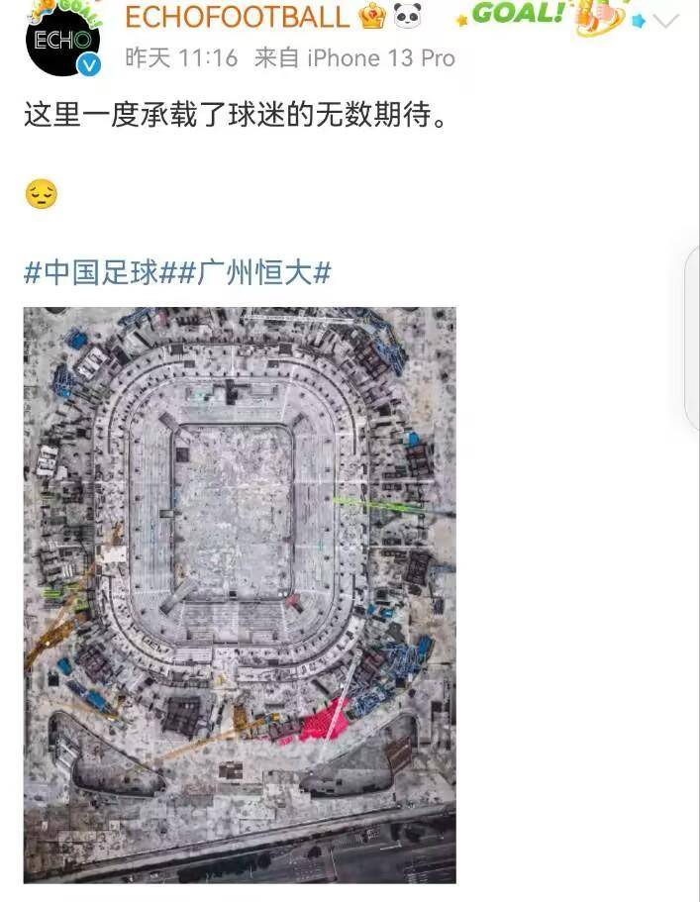Image resolution: width=700 pixels, height=902 pixels.
Task: Grab the side handle at the right edge
Action: click(692, 337)
